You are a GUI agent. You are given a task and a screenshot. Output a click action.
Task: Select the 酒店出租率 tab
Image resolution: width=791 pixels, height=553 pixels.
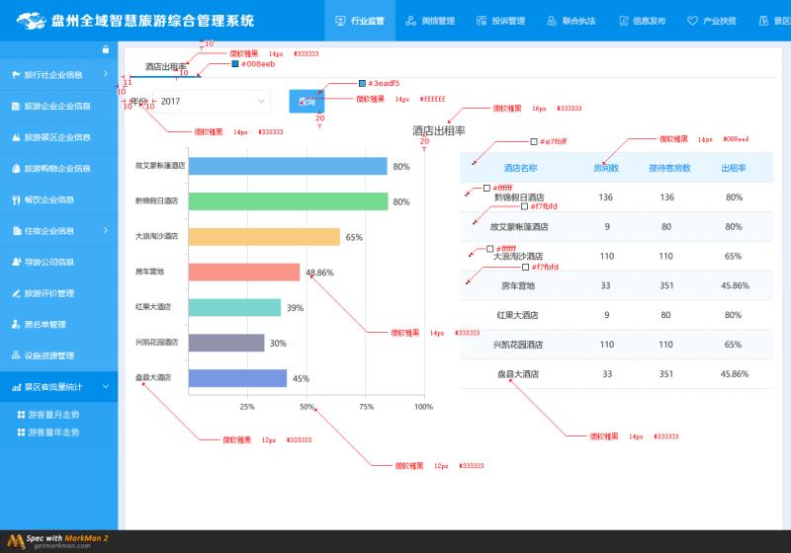[x=165, y=67]
